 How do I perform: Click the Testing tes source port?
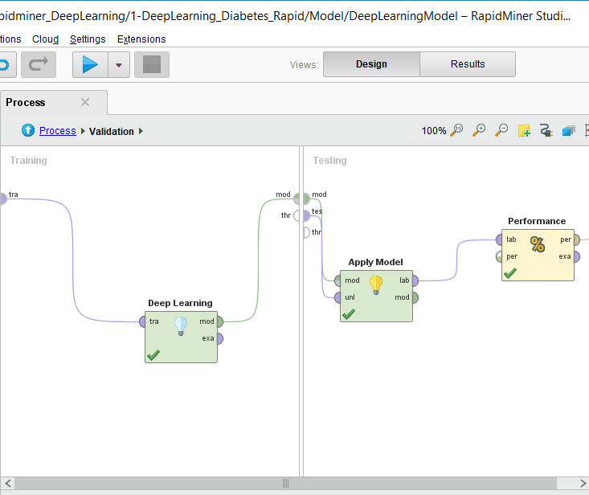pyautogui.click(x=306, y=215)
